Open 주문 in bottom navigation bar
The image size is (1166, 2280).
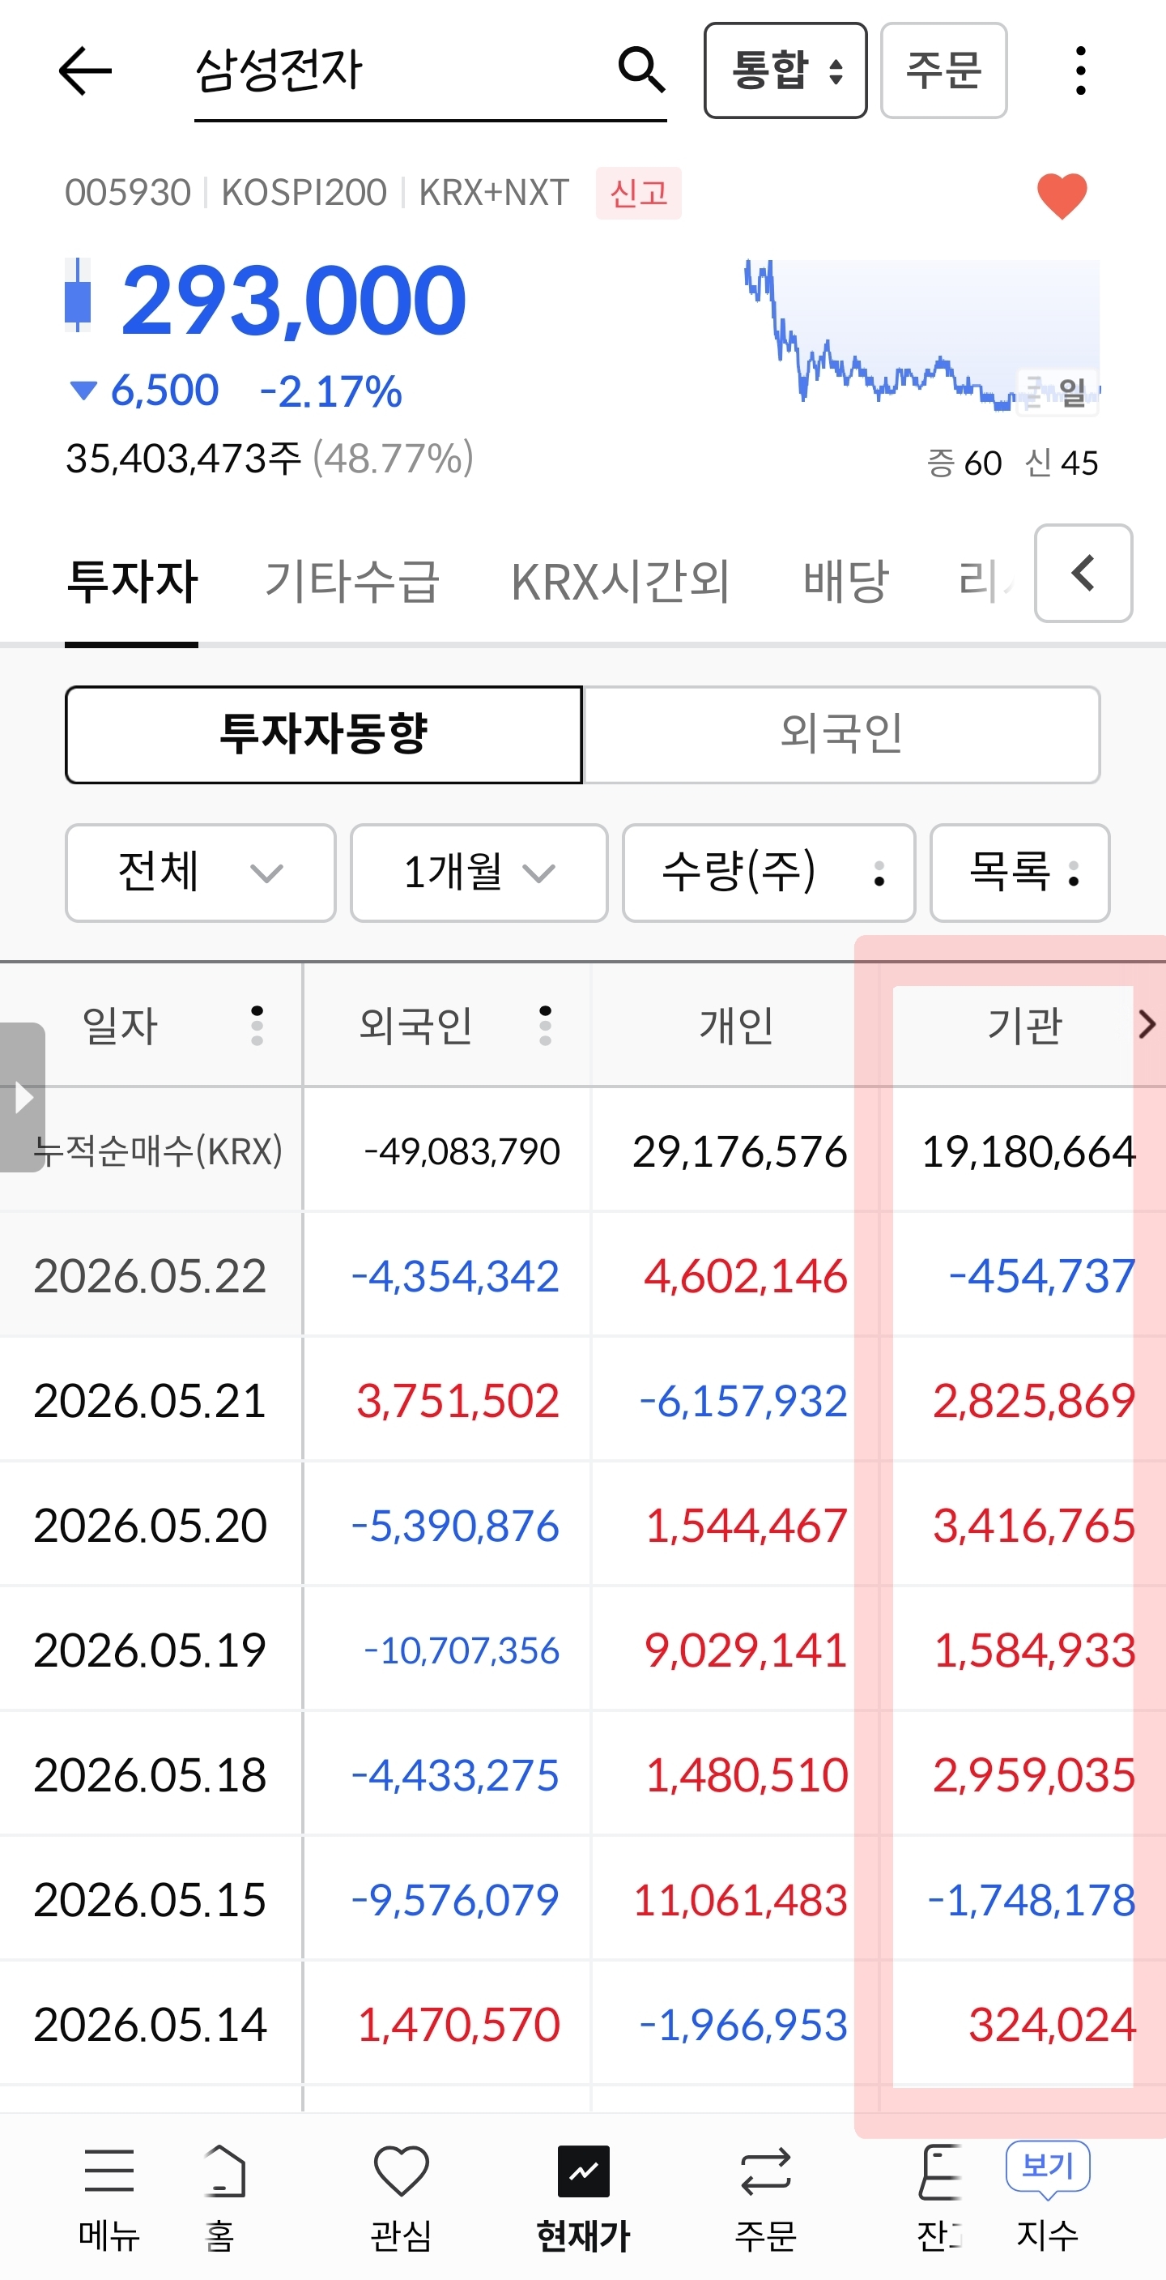(765, 2199)
